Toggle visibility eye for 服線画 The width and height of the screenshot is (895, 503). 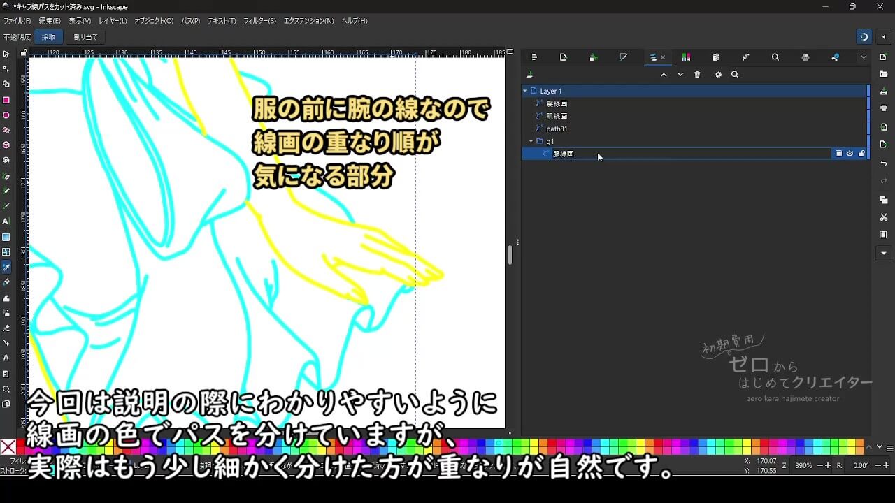coord(850,154)
